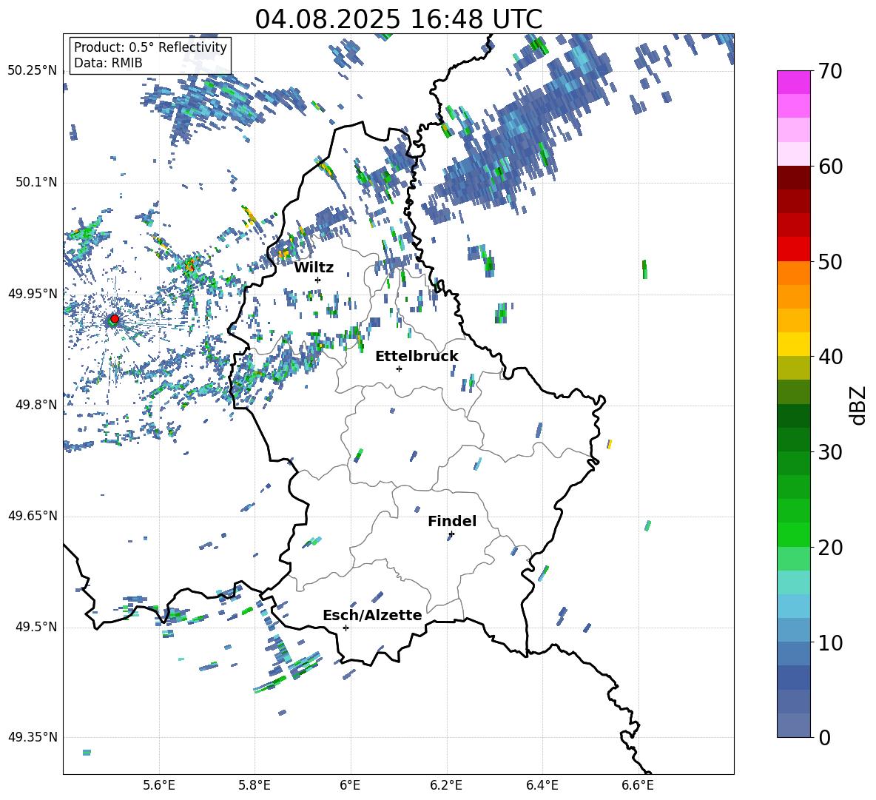Click the 6°E longitude label
876x800 pixels.
pyautogui.click(x=350, y=785)
